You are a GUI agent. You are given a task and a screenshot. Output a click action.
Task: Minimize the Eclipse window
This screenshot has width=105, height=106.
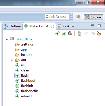click(x=79, y=3)
